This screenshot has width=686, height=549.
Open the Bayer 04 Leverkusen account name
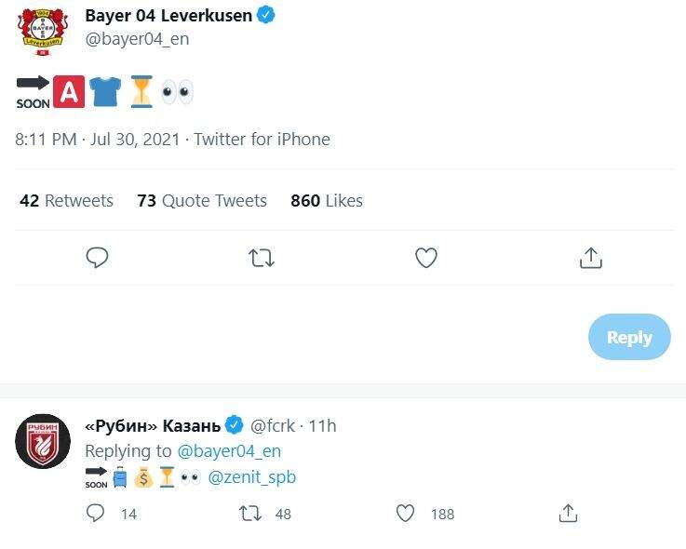click(x=168, y=16)
